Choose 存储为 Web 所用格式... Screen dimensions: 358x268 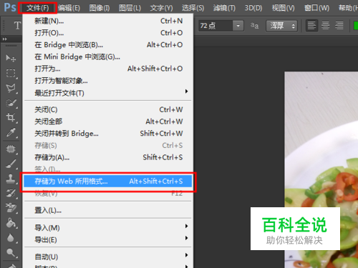pyautogui.click(x=108, y=182)
